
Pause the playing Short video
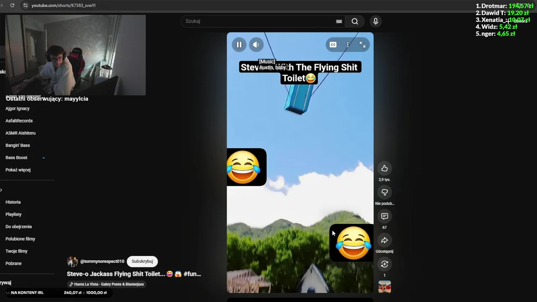coord(239,45)
